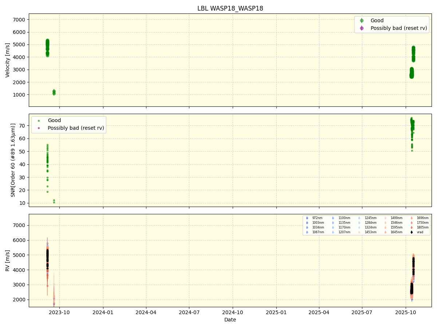Select the 972nm legend entry
Screen dimensions: 437x328
[x=317, y=218]
